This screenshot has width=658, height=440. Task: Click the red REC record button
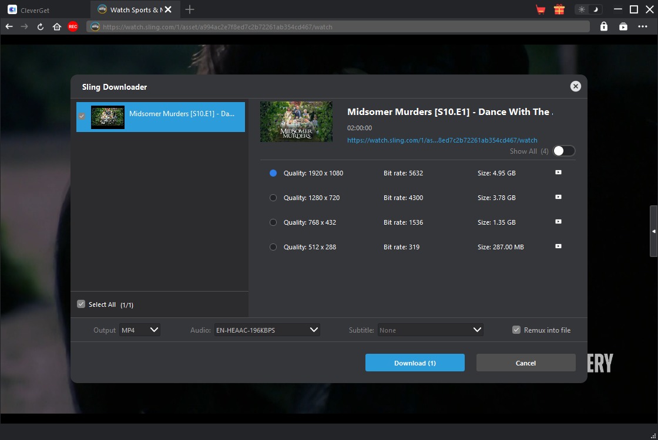pyautogui.click(x=73, y=26)
